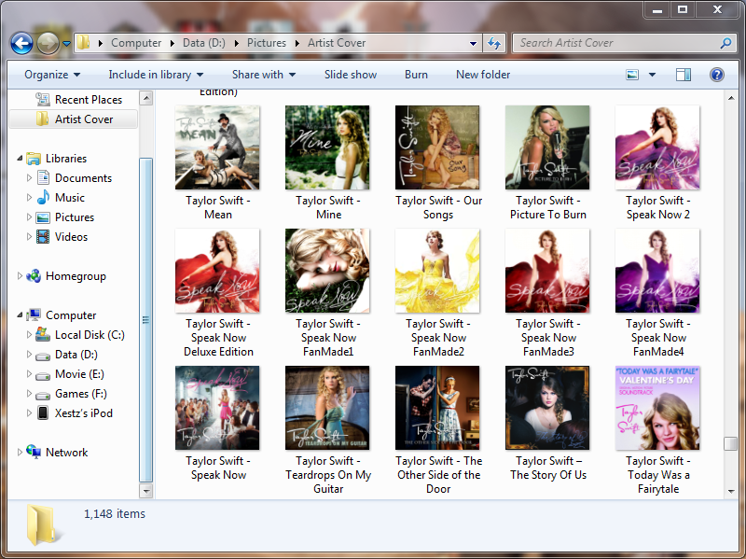Click the Movie (E:) drive icon
The image size is (746, 559).
click(43, 375)
